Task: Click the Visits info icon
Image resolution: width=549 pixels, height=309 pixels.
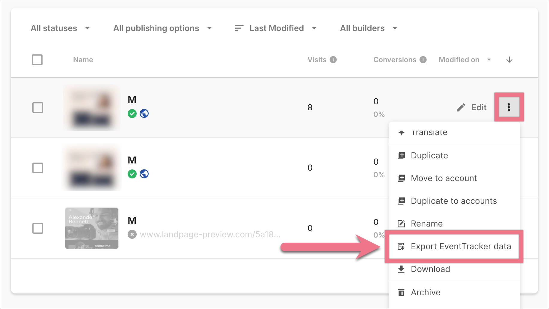Action: [x=333, y=60]
